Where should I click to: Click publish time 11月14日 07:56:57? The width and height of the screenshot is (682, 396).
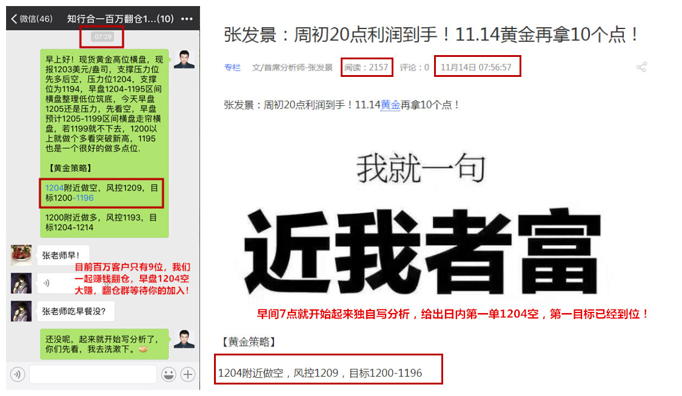click(476, 67)
